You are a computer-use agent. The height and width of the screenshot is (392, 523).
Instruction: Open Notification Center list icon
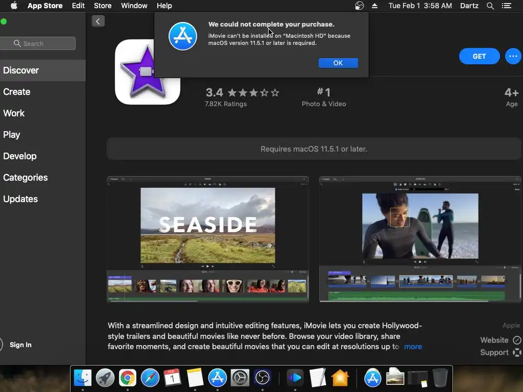(507, 6)
